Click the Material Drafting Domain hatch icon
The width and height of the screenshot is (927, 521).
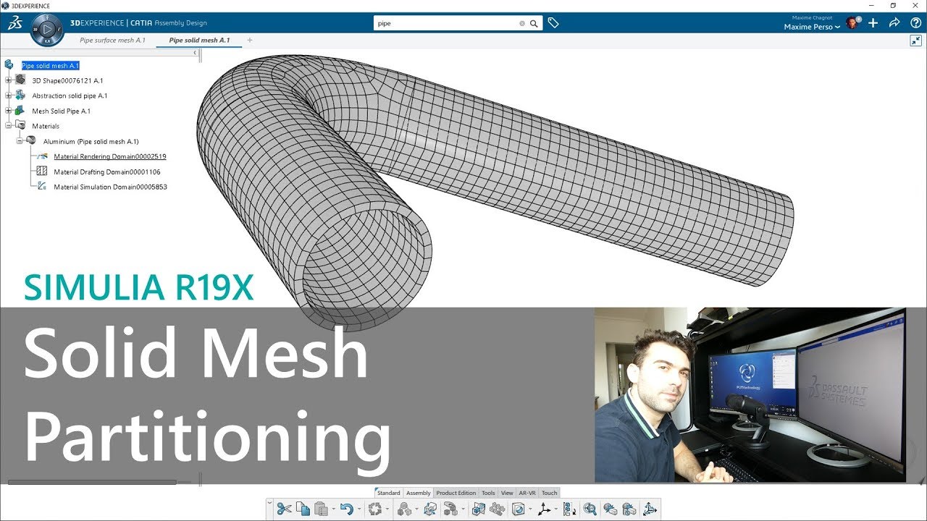[x=41, y=171]
